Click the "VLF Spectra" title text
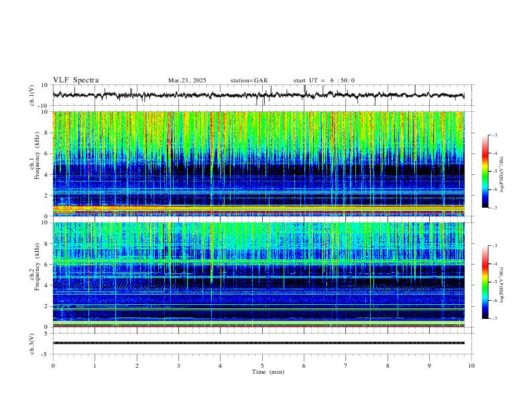 click(76, 80)
